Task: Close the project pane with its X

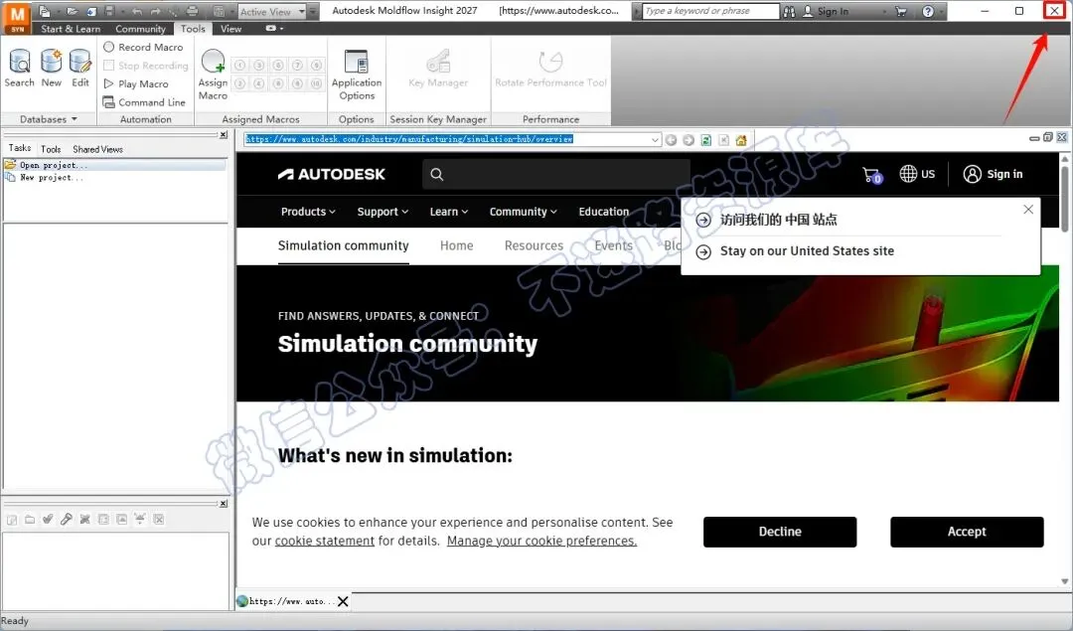Action: pyautogui.click(x=224, y=135)
